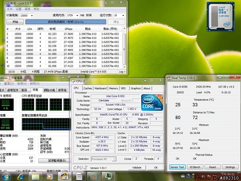Click the OK button in CPU-Z

click(x=156, y=167)
